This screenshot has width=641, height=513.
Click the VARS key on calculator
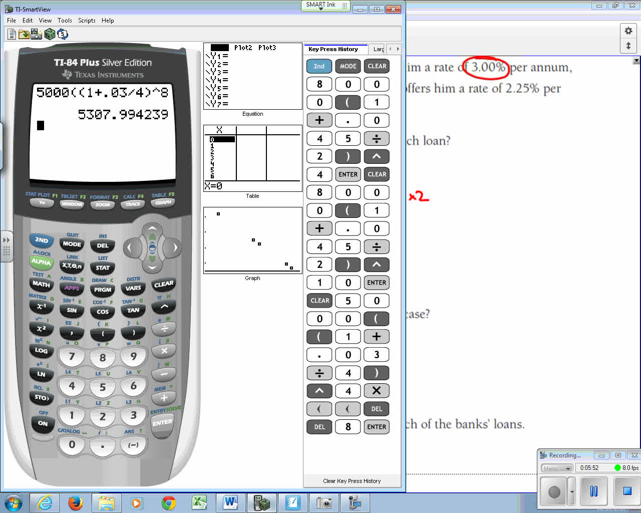pyautogui.click(x=133, y=288)
